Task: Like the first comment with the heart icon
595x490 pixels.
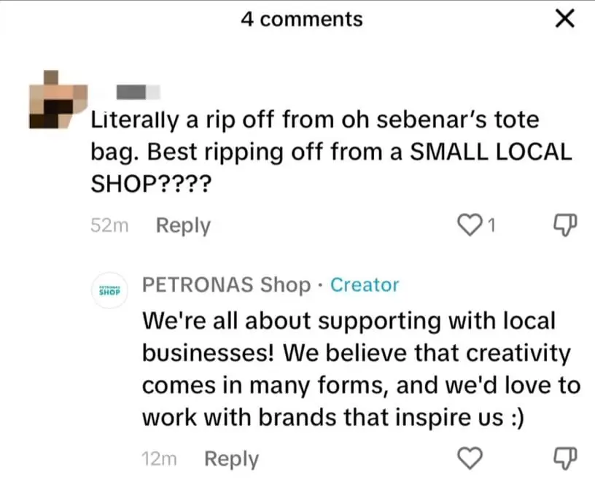Action: 470,225
